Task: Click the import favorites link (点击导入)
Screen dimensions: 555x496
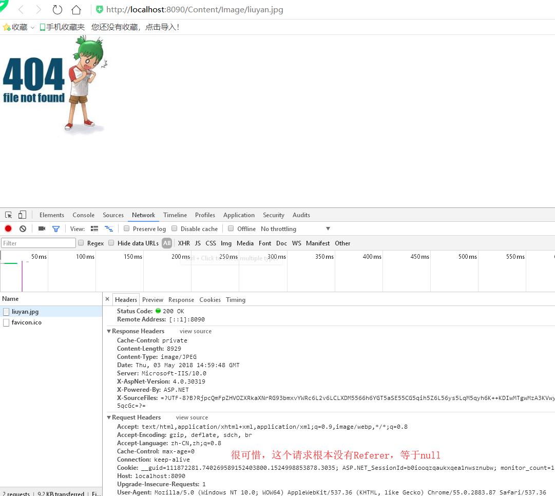Action: click(162, 27)
